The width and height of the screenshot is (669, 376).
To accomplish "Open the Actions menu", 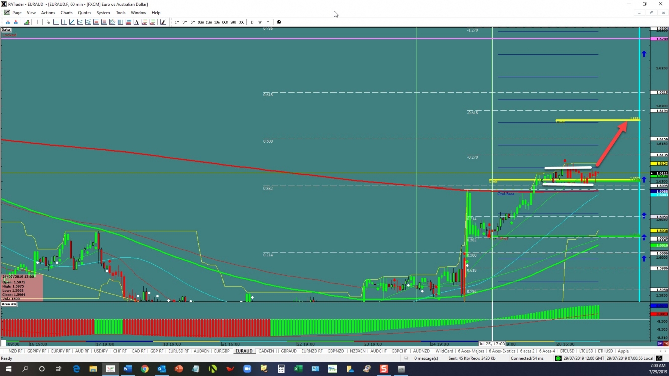I will pos(48,13).
